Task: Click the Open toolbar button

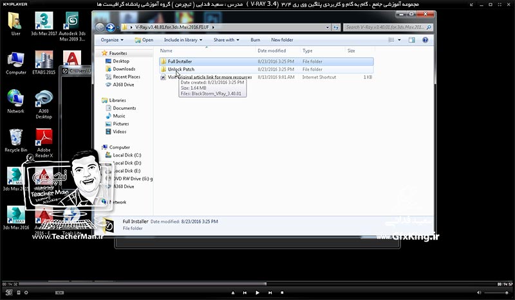Action: 144,40
